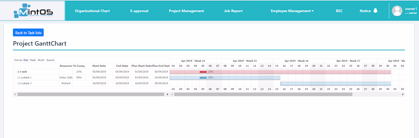Open the Notice bell icon

pyautogui.click(x=376, y=11)
